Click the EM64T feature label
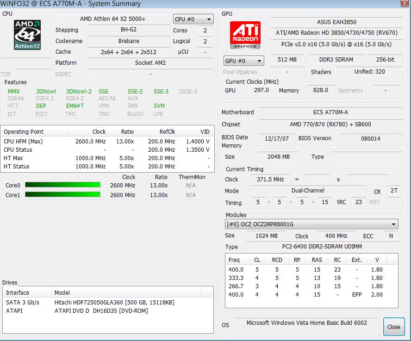This screenshot has height=341, width=411. pyautogui.click(x=75, y=106)
